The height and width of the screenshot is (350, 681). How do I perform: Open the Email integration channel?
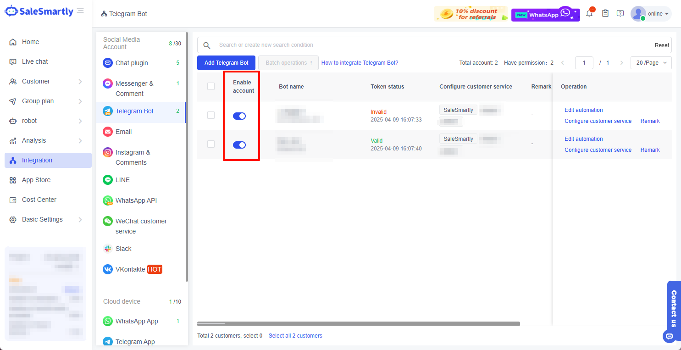coord(122,132)
